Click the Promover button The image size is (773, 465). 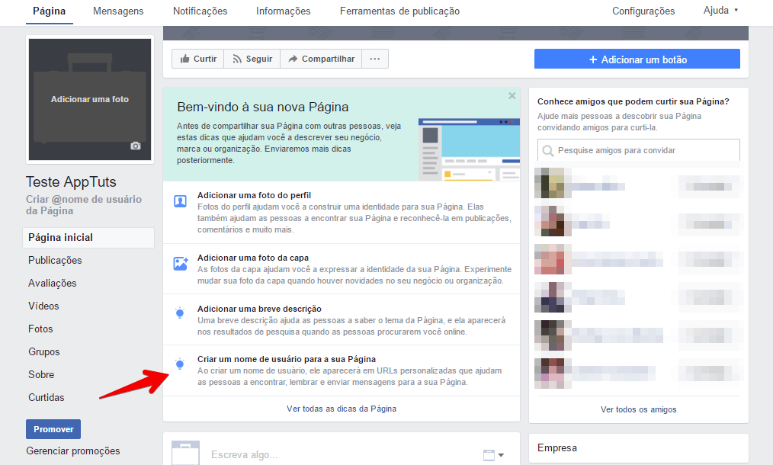(x=53, y=429)
